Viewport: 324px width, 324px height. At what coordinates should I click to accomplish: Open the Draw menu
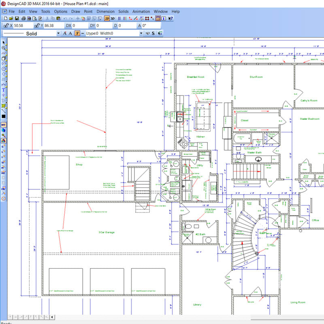click(x=76, y=11)
